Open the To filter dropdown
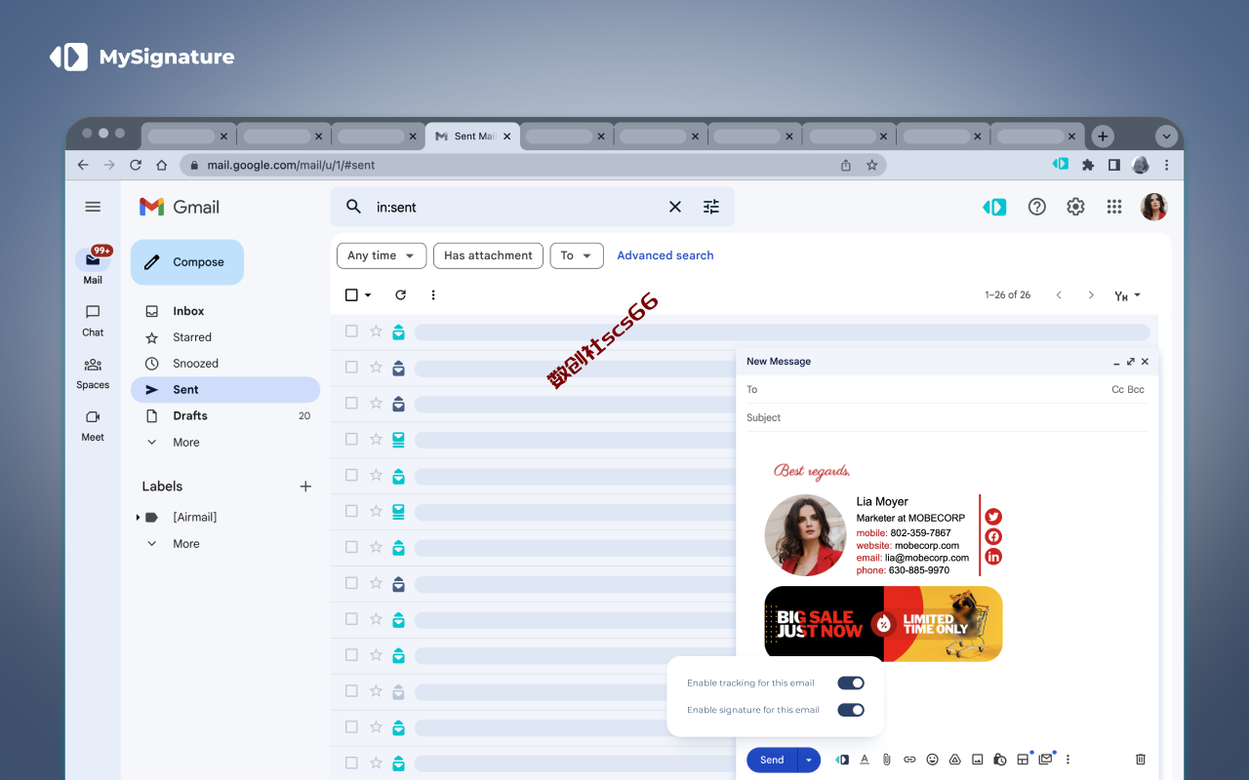Viewport: 1249px width, 780px height. click(x=577, y=255)
